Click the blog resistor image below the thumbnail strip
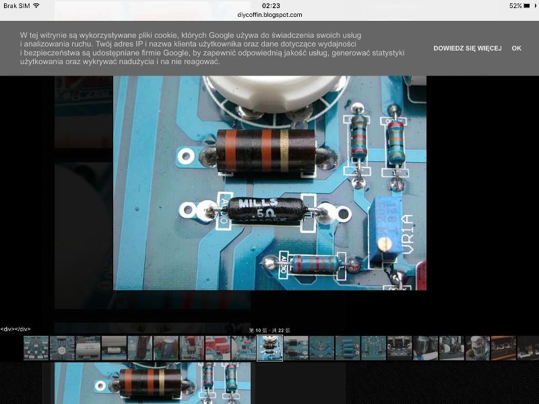This screenshot has height=404, width=539. pyautogui.click(x=153, y=383)
